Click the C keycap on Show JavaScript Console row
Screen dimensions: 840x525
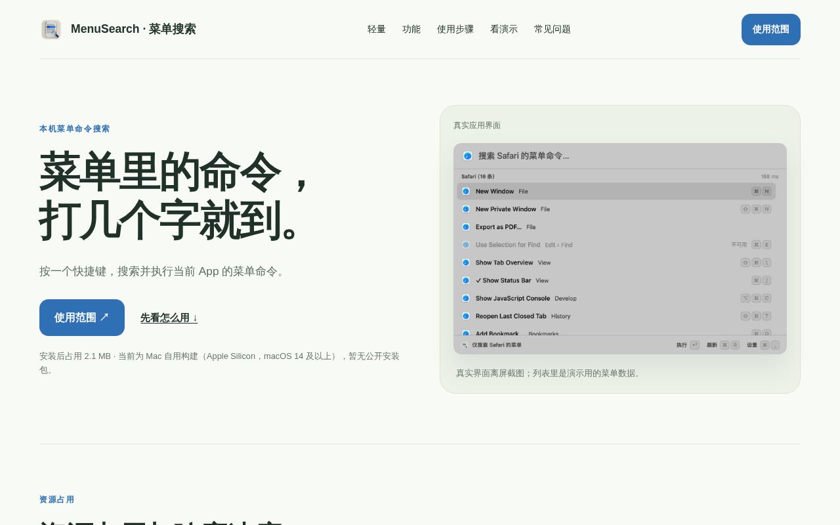766,298
